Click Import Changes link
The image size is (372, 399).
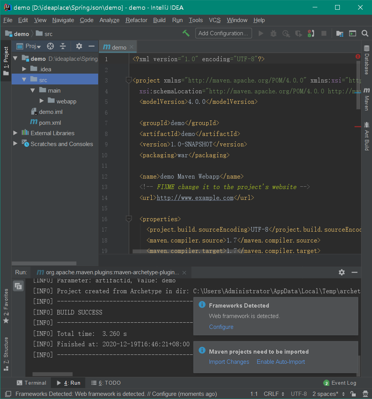(229, 361)
